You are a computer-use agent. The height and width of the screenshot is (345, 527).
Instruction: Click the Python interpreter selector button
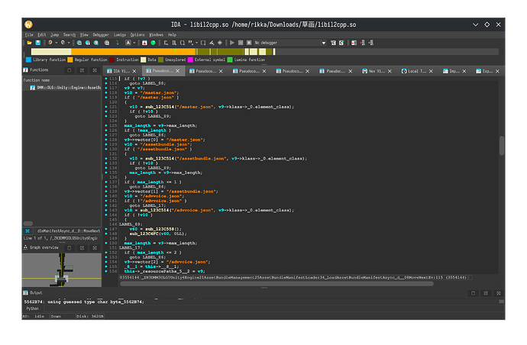click(x=33, y=308)
